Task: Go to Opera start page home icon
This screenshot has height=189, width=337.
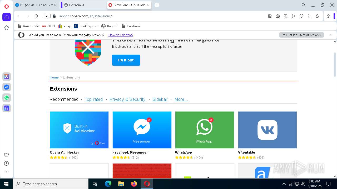Action: coord(7,17)
